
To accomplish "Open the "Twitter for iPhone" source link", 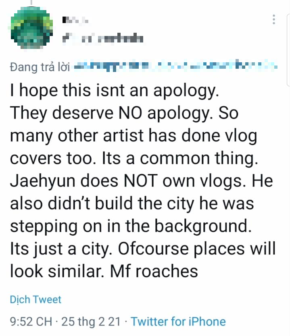I will tap(178, 322).
